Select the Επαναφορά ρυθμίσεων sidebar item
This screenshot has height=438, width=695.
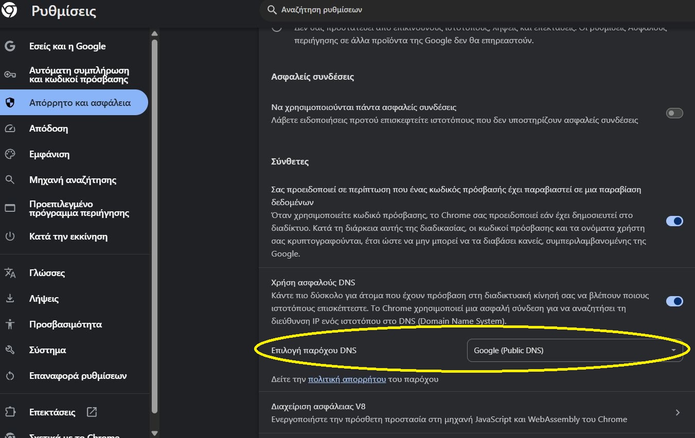coord(78,376)
